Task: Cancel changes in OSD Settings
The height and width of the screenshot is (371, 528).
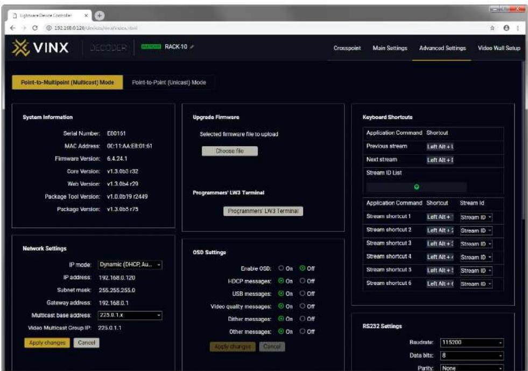Action: click(x=272, y=346)
